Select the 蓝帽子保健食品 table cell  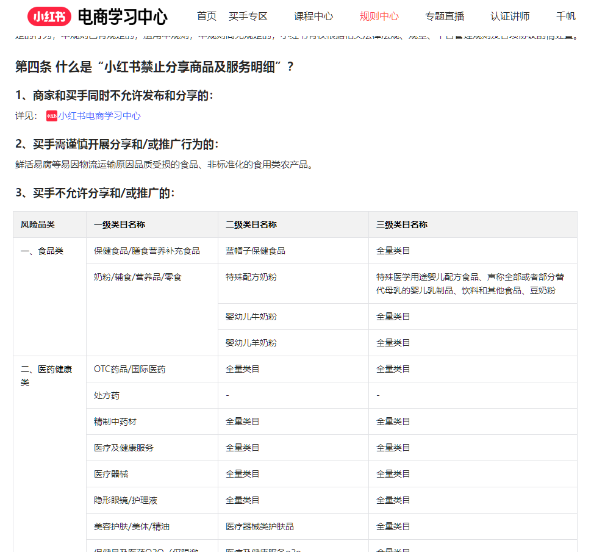[256, 251]
